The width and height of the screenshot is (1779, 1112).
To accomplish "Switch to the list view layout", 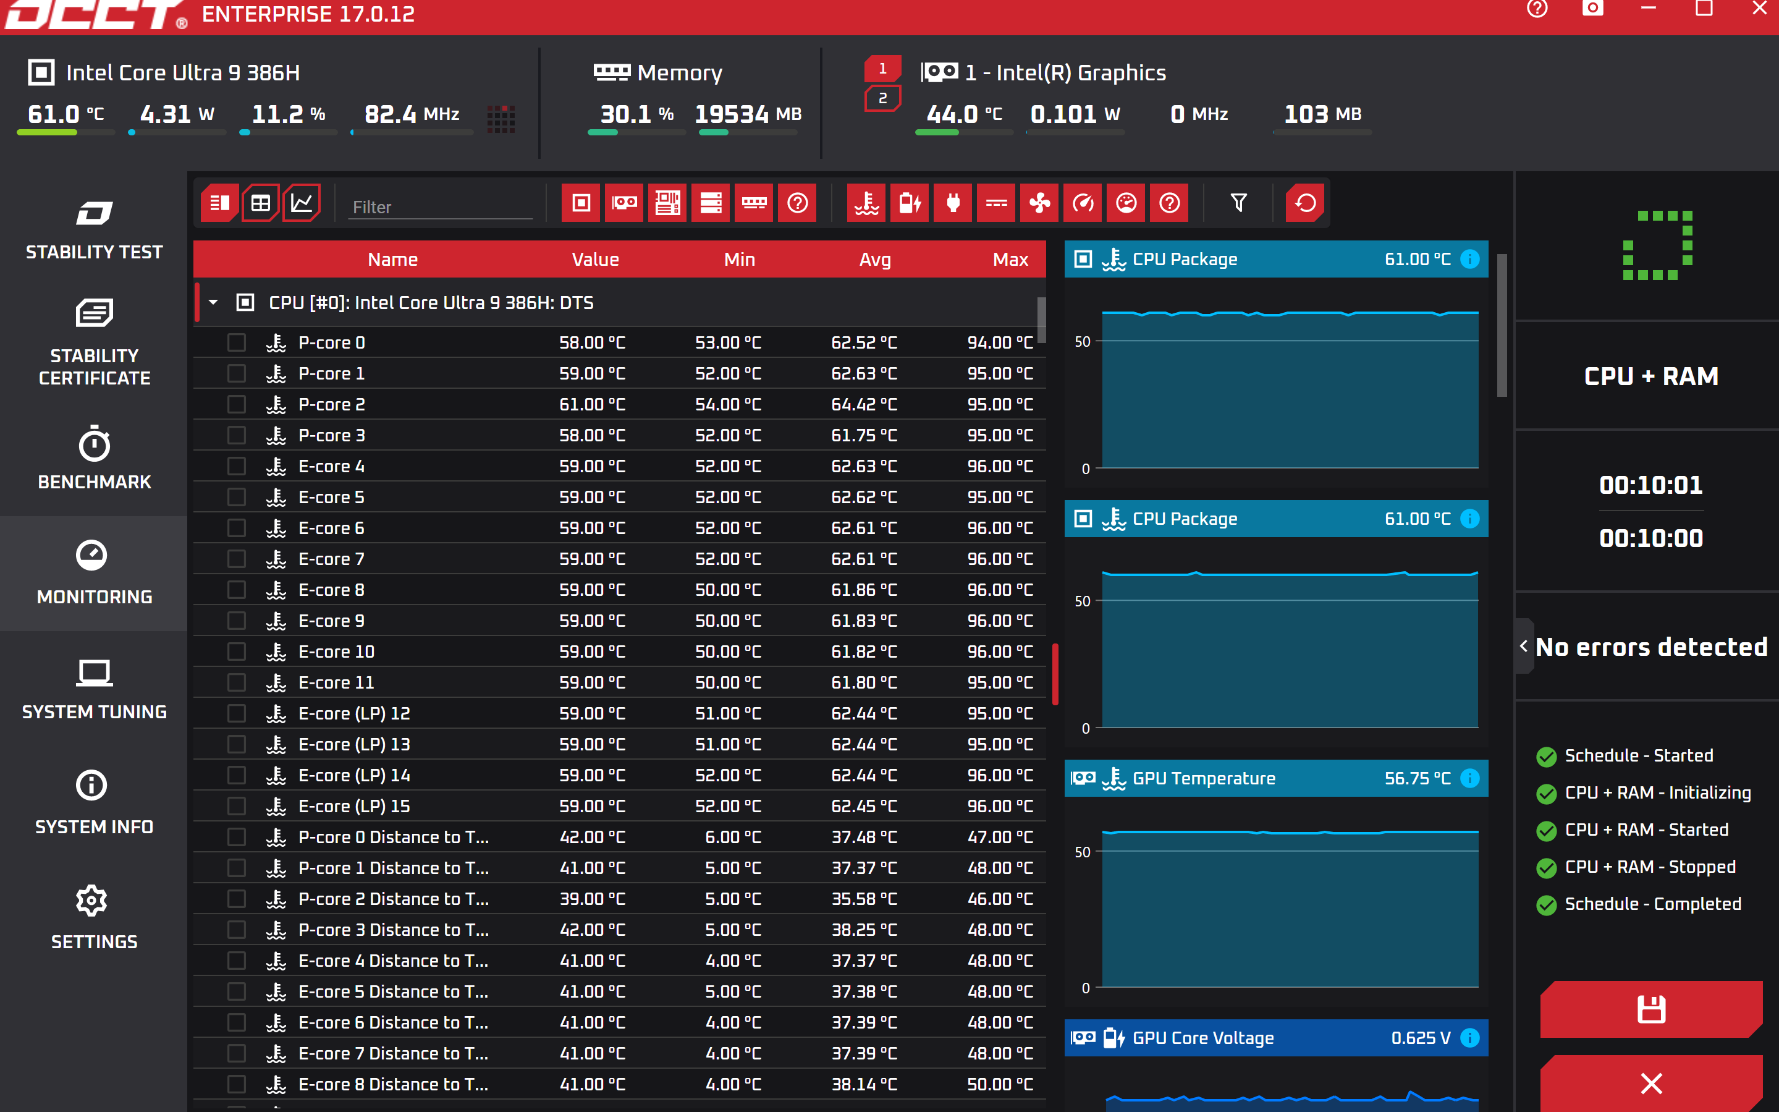I will click(219, 203).
